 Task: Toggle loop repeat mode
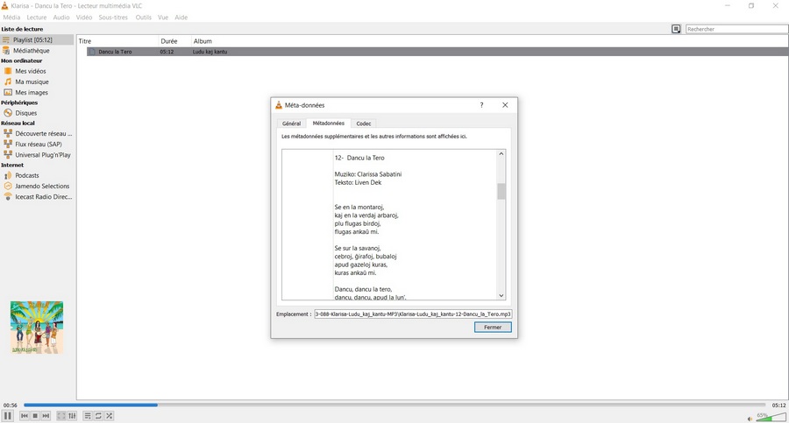click(x=98, y=416)
